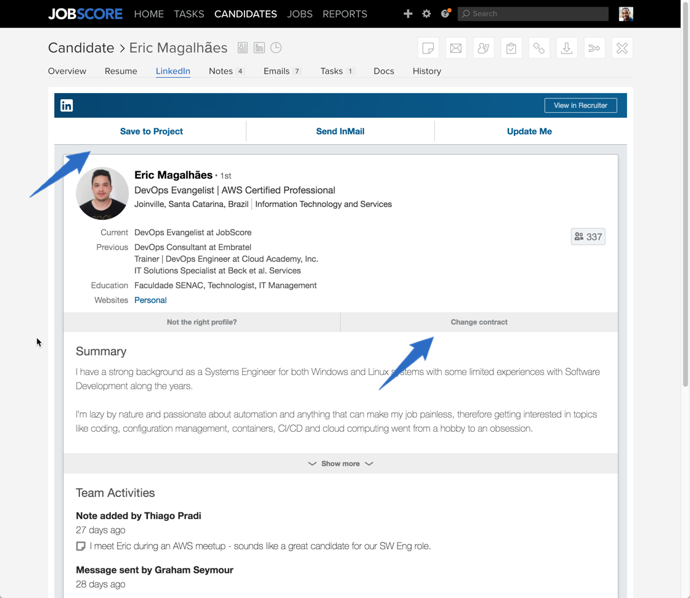Click the note icon in Team Activities
This screenshot has height=598, width=690.
[81, 546]
